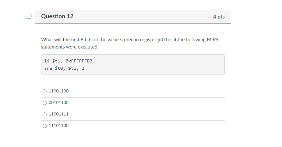Click the 'statements were executed' text line

pos(70,47)
